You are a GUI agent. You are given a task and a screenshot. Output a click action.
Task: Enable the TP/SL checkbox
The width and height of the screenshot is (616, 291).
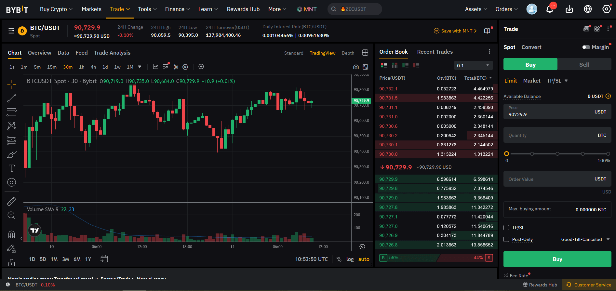tap(506, 228)
